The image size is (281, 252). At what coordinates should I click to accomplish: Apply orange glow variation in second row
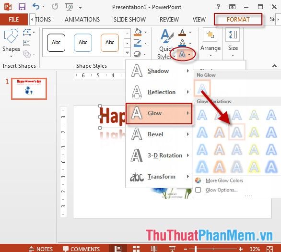219,132
